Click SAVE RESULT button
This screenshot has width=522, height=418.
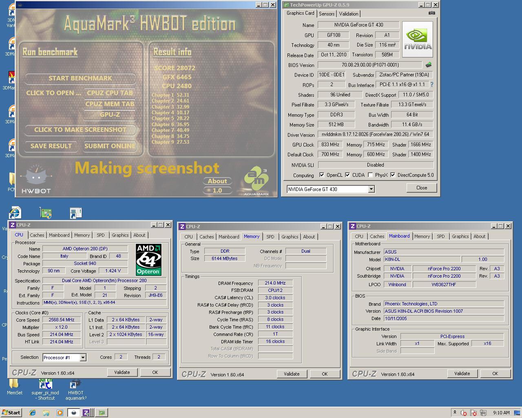pos(51,146)
